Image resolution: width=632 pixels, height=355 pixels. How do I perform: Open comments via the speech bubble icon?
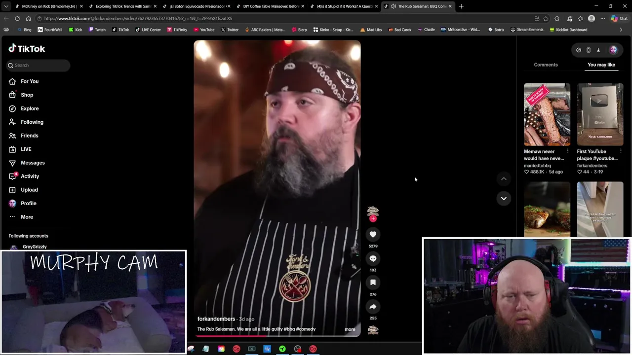(x=373, y=259)
